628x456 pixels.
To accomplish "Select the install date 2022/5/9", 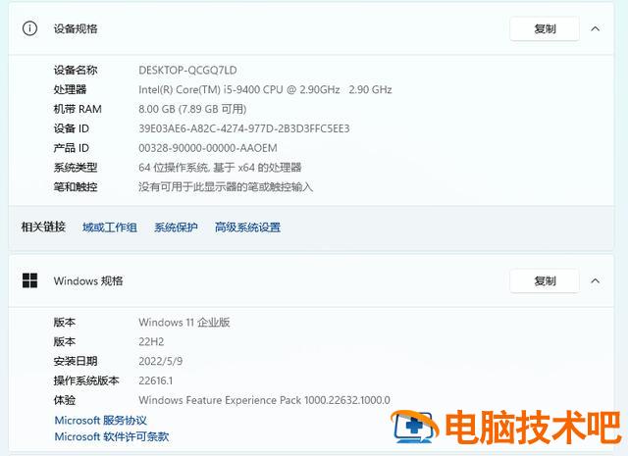I will (160, 362).
